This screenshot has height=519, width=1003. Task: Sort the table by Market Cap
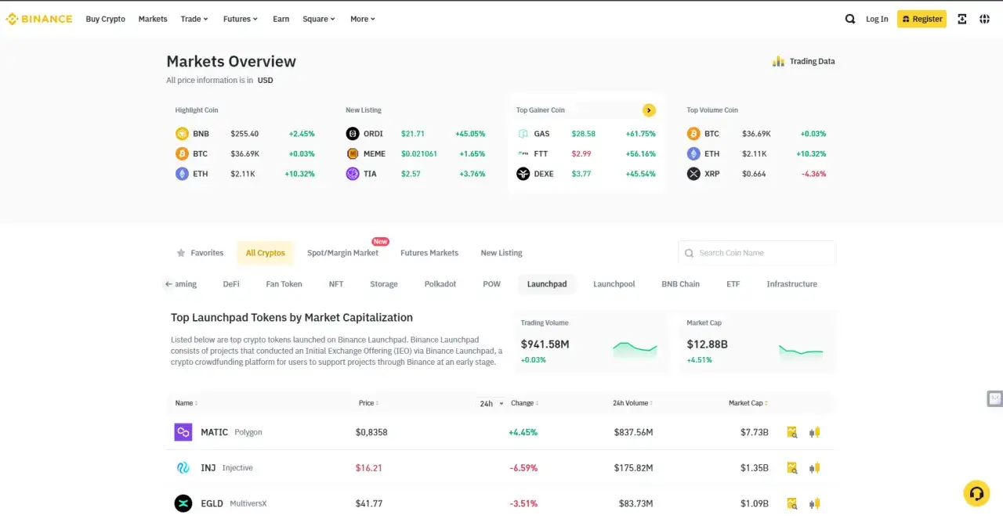coord(748,403)
